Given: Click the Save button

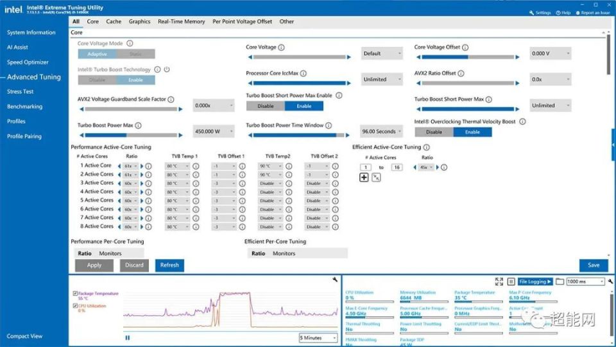Looking at the screenshot, I should pyautogui.click(x=594, y=265).
